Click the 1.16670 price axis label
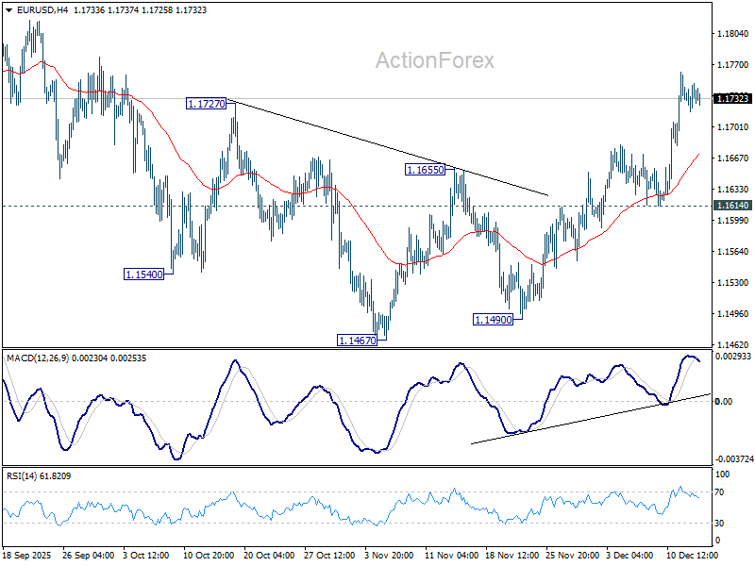The image size is (755, 566). click(732, 158)
